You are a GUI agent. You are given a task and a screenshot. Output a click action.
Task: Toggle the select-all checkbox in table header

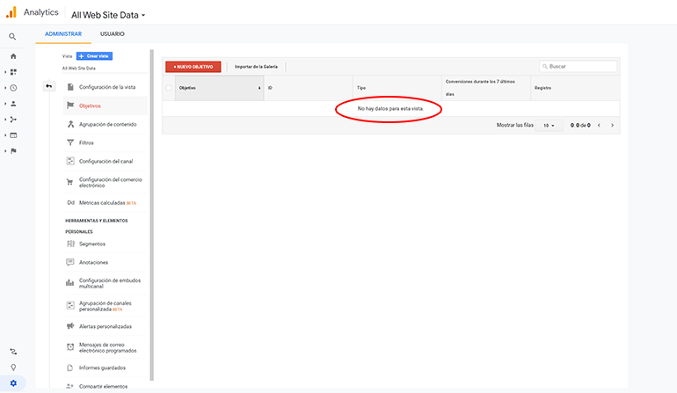[169, 88]
